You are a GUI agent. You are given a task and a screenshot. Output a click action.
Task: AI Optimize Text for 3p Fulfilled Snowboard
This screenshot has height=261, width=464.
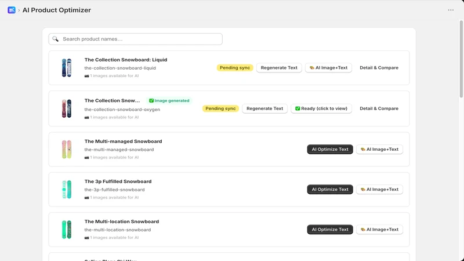coord(330,190)
